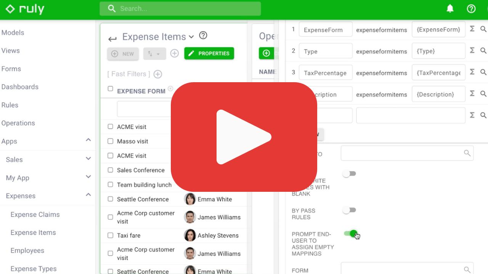The width and height of the screenshot is (488, 274).
Task: Expand the My App sidebar group
Action: (x=88, y=177)
